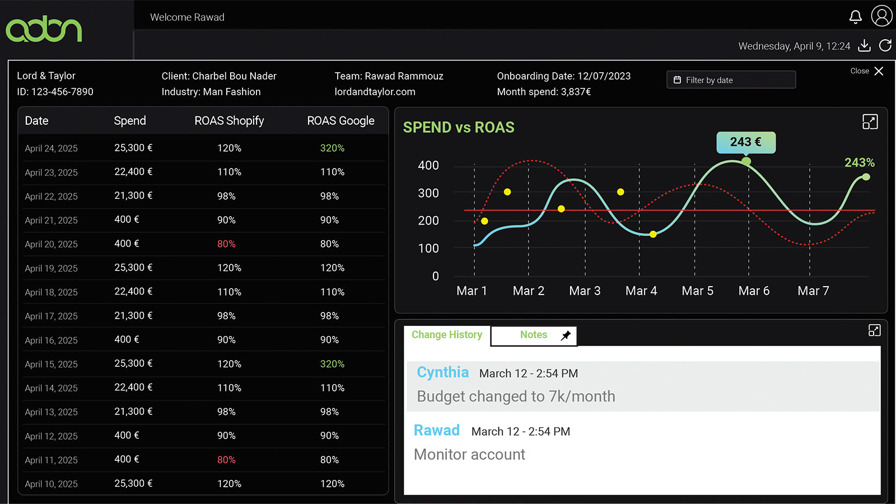Click the Rawad Monitor account entry

pos(642,442)
